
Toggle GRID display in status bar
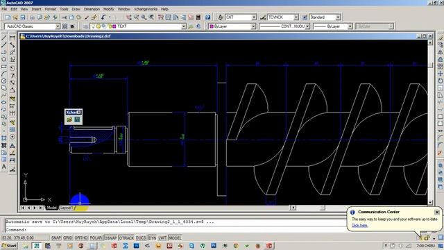coord(68,237)
